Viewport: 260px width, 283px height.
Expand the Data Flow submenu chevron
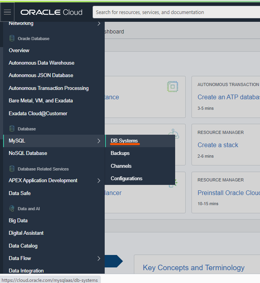pyautogui.click(x=99, y=258)
